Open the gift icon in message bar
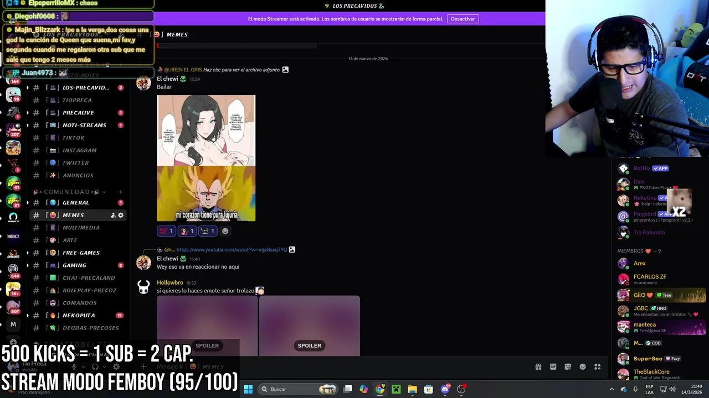This screenshot has width=709, height=398. (538, 366)
